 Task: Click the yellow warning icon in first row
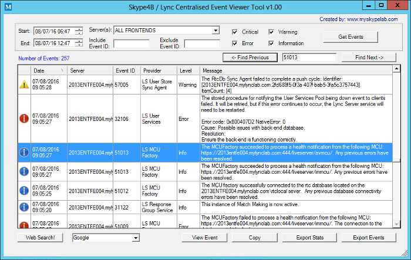(23, 85)
